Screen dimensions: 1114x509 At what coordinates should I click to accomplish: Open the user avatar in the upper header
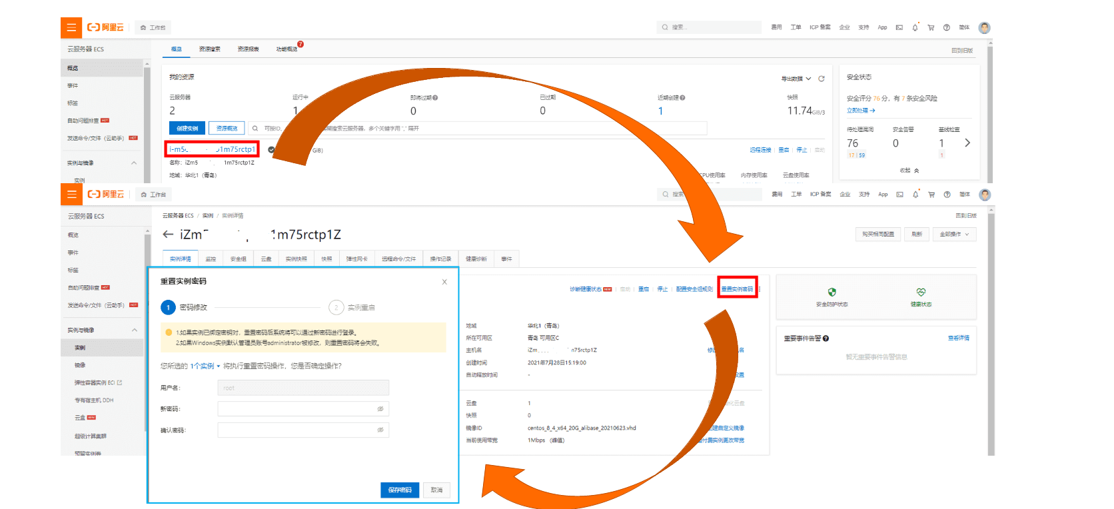pos(984,27)
